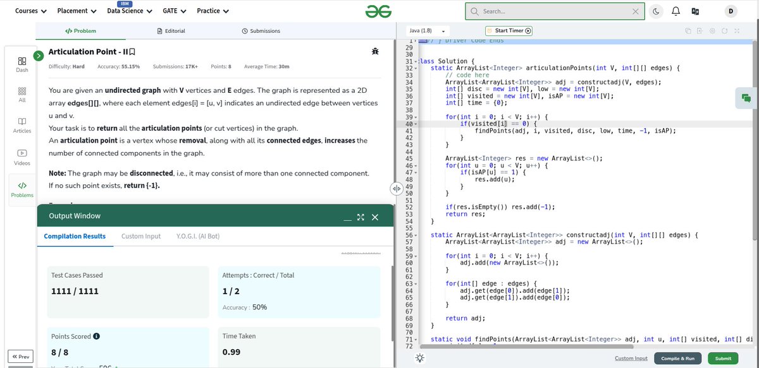The height and width of the screenshot is (368, 759).
Task: Open Videos in the left sidebar
Action: pyautogui.click(x=22, y=157)
